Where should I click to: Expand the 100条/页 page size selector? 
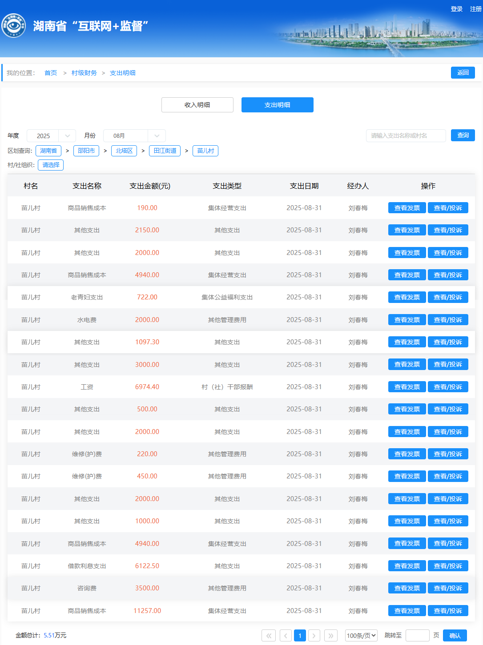coord(361,636)
